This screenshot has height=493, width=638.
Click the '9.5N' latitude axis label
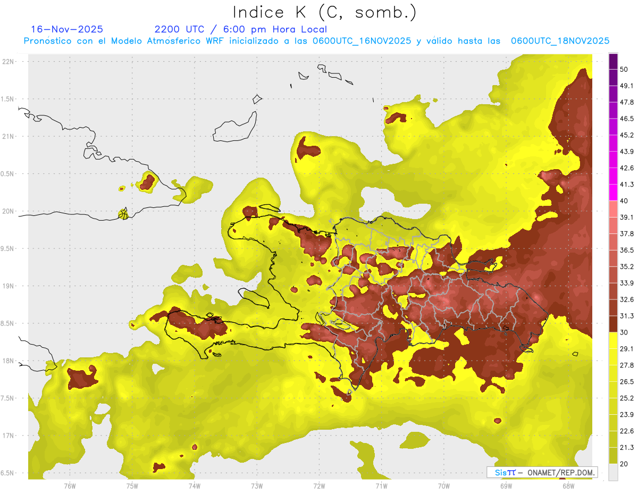point(8,248)
